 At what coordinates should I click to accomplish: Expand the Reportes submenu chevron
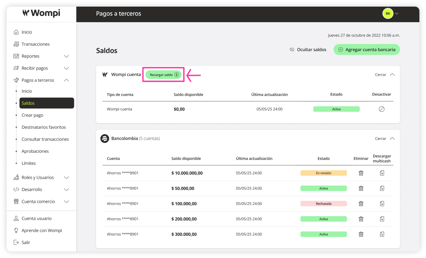(x=66, y=56)
